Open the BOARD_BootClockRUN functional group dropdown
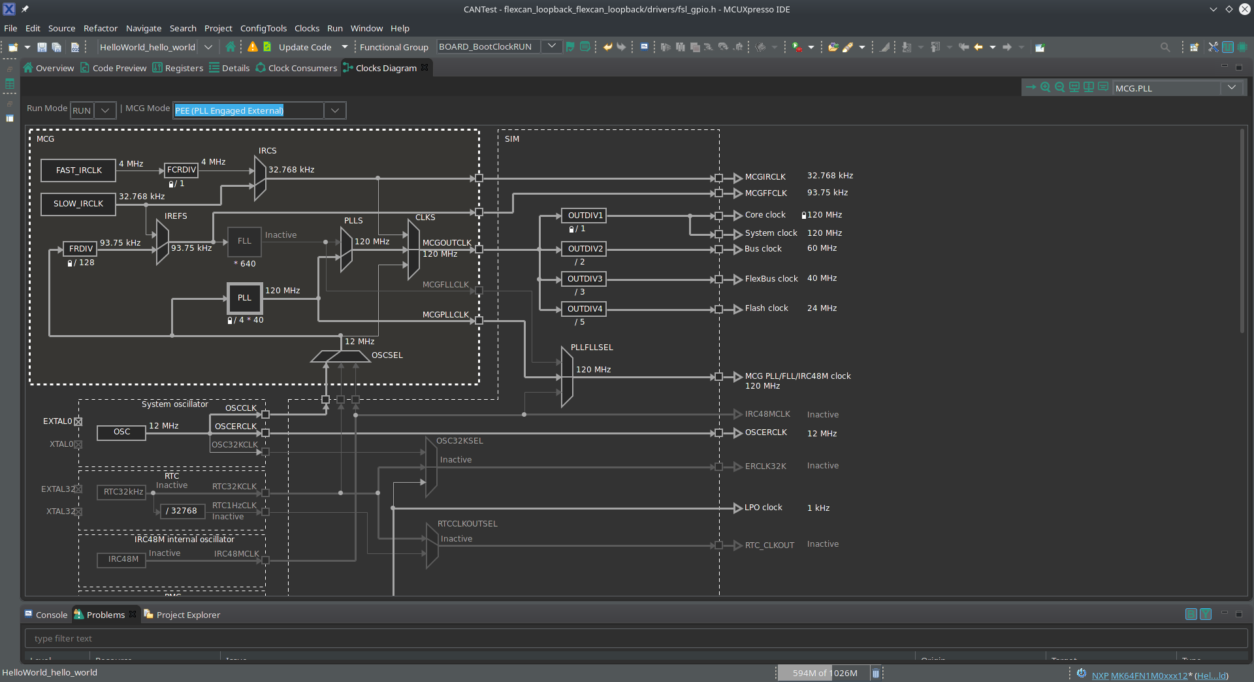The height and width of the screenshot is (682, 1254). tap(552, 46)
